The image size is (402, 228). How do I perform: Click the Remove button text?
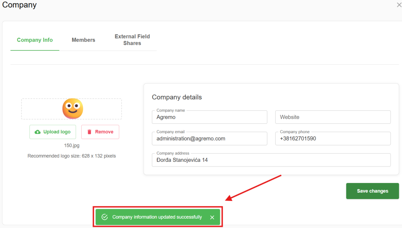104,132
